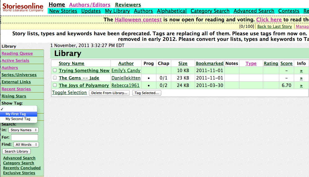
Task: Sort table by Score header
Action: 286,63
